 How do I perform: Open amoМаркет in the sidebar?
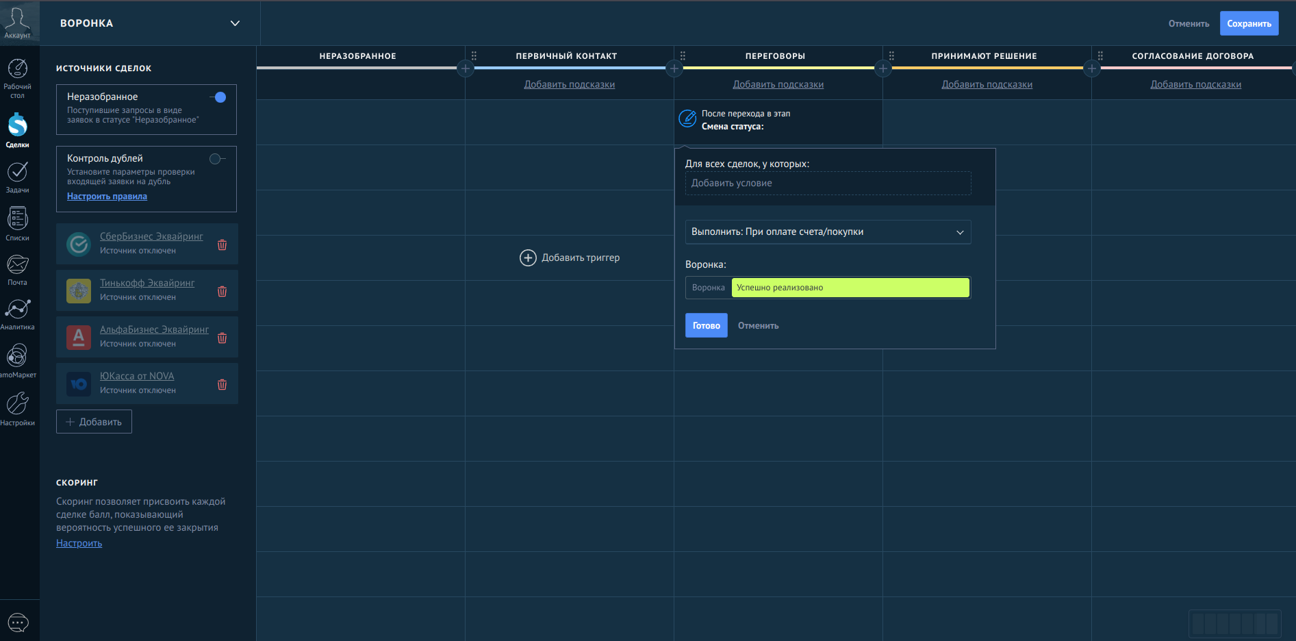(x=17, y=361)
